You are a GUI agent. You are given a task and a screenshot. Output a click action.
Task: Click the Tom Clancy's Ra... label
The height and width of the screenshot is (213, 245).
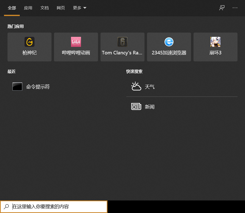coord(122,53)
